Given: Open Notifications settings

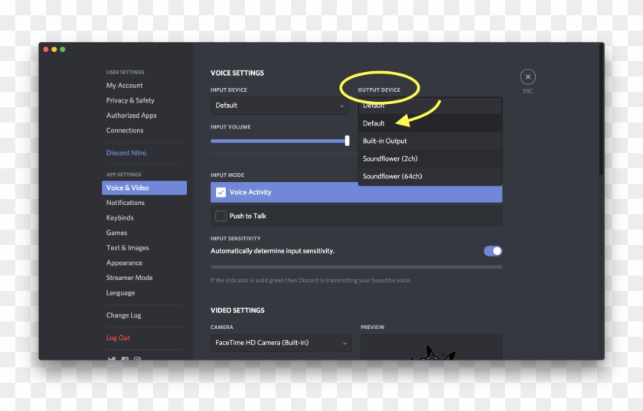Looking at the screenshot, I should tap(125, 203).
